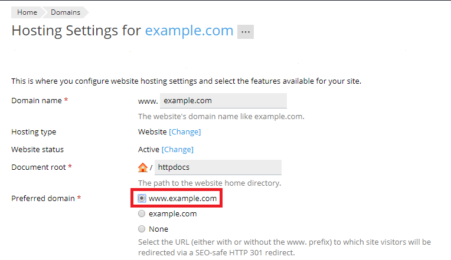The height and width of the screenshot is (260, 451).
Task: Click the "Website status" label
Action: coord(37,150)
